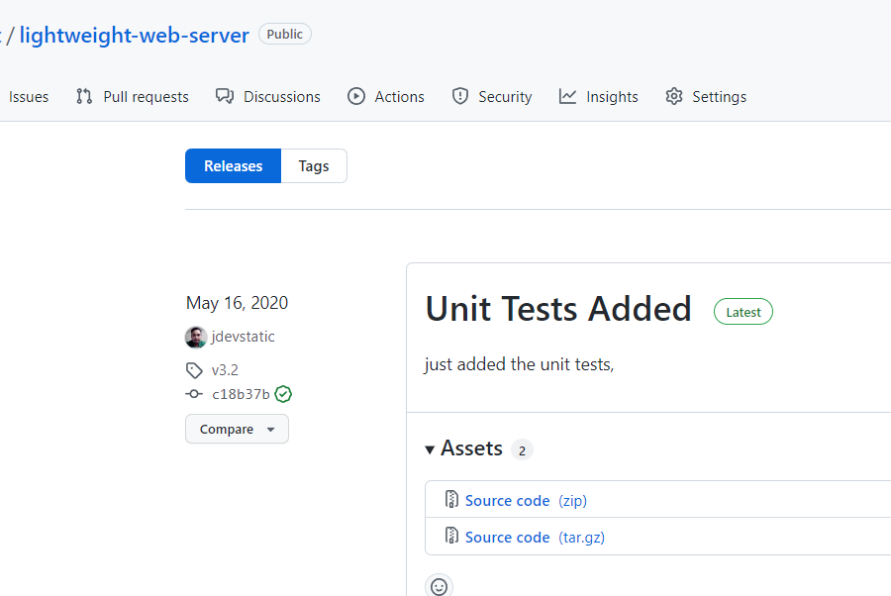Click the Security shield icon

coord(459,96)
